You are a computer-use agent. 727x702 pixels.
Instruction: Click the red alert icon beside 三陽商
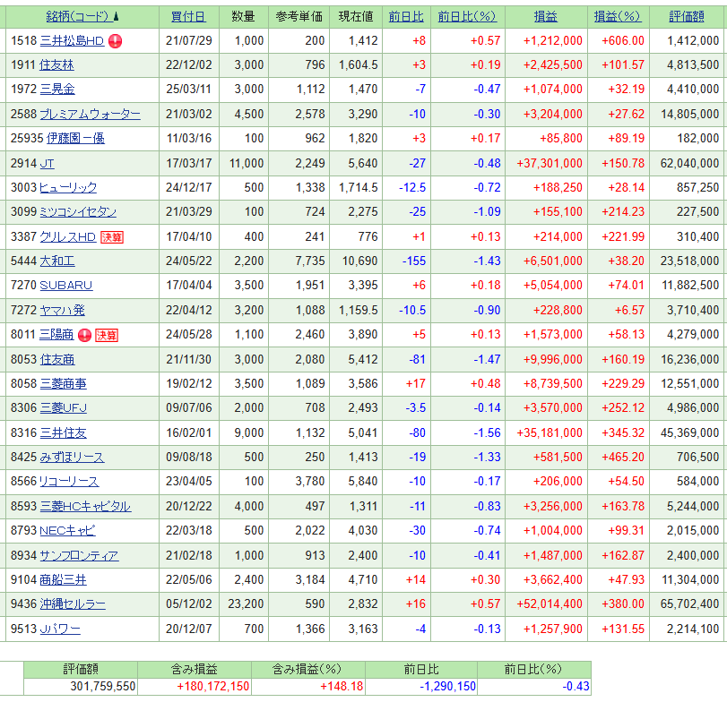(84, 335)
